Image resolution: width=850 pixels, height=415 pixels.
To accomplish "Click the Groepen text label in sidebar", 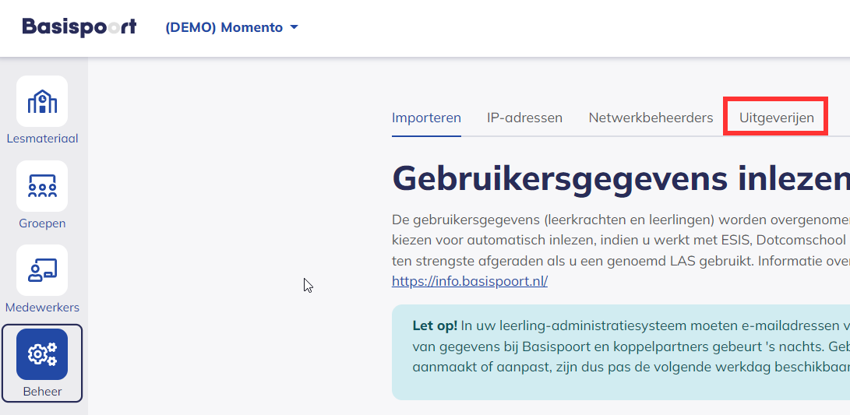I will (x=42, y=223).
